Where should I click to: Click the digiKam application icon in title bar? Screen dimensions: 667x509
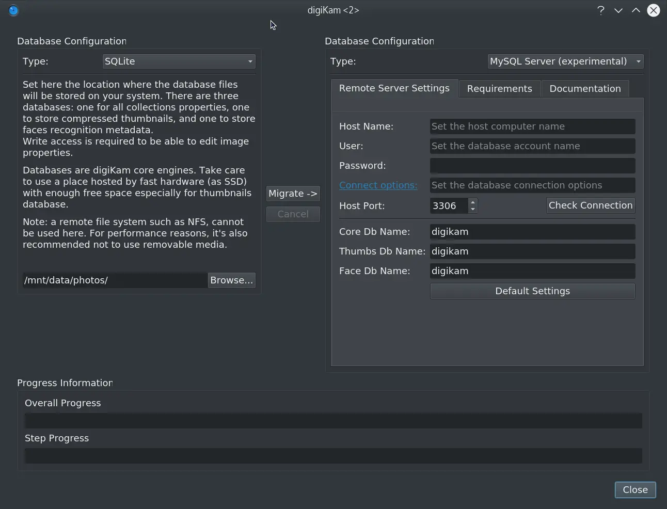(x=13, y=10)
